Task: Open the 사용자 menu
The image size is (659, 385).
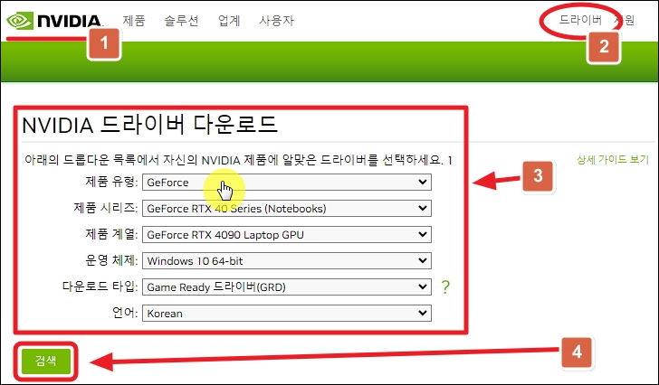Action: pyautogui.click(x=276, y=21)
